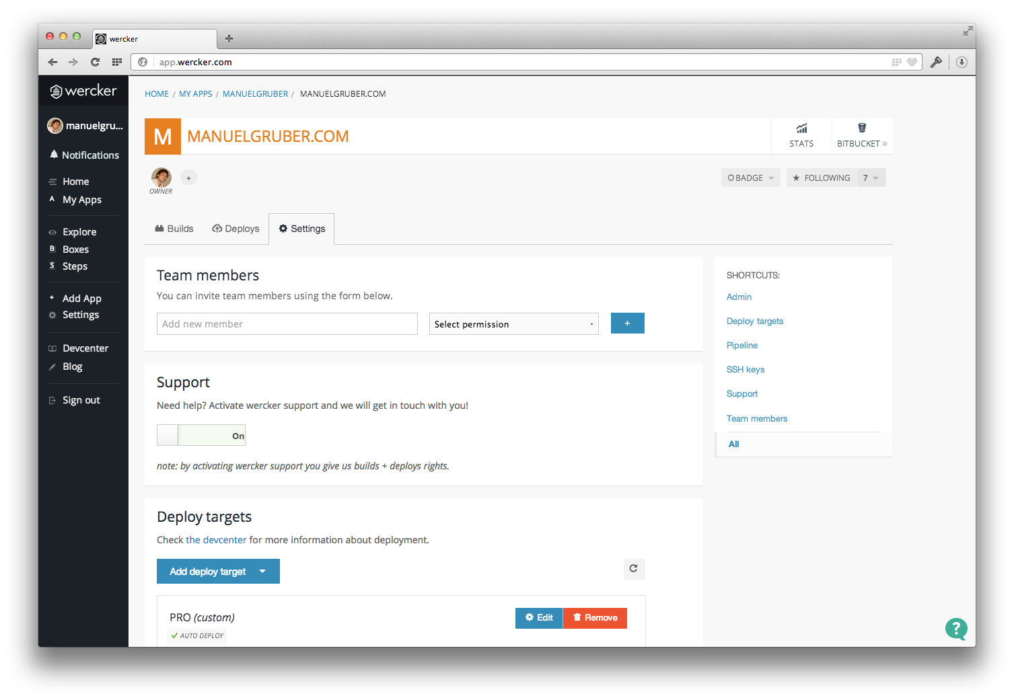
Task: Edit the PRO deploy target
Action: click(x=539, y=618)
